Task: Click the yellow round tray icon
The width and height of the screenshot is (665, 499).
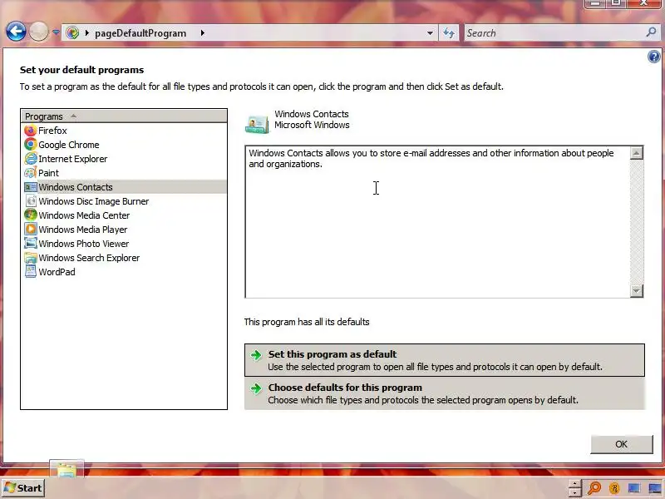Action: click(614, 488)
